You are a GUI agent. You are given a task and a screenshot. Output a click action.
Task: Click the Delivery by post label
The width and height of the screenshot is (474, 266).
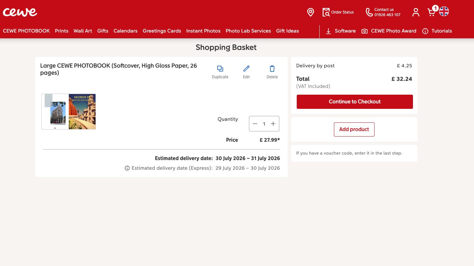pyautogui.click(x=315, y=66)
